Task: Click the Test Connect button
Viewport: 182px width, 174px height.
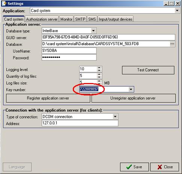Action: [x=148, y=70]
